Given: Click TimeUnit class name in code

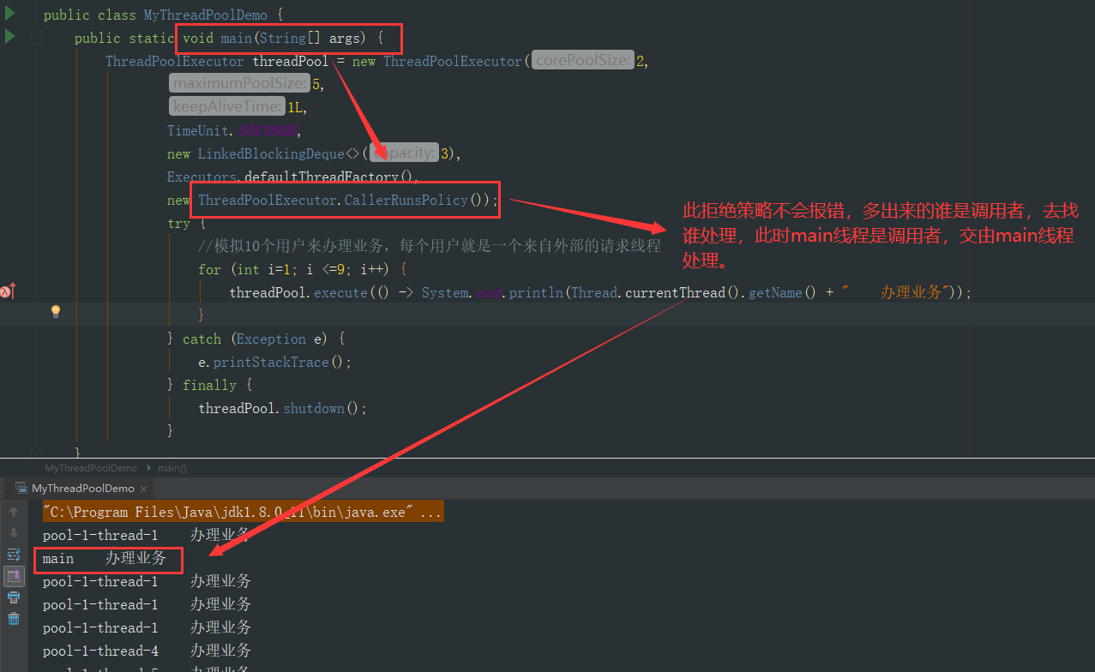Looking at the screenshot, I should (x=198, y=130).
